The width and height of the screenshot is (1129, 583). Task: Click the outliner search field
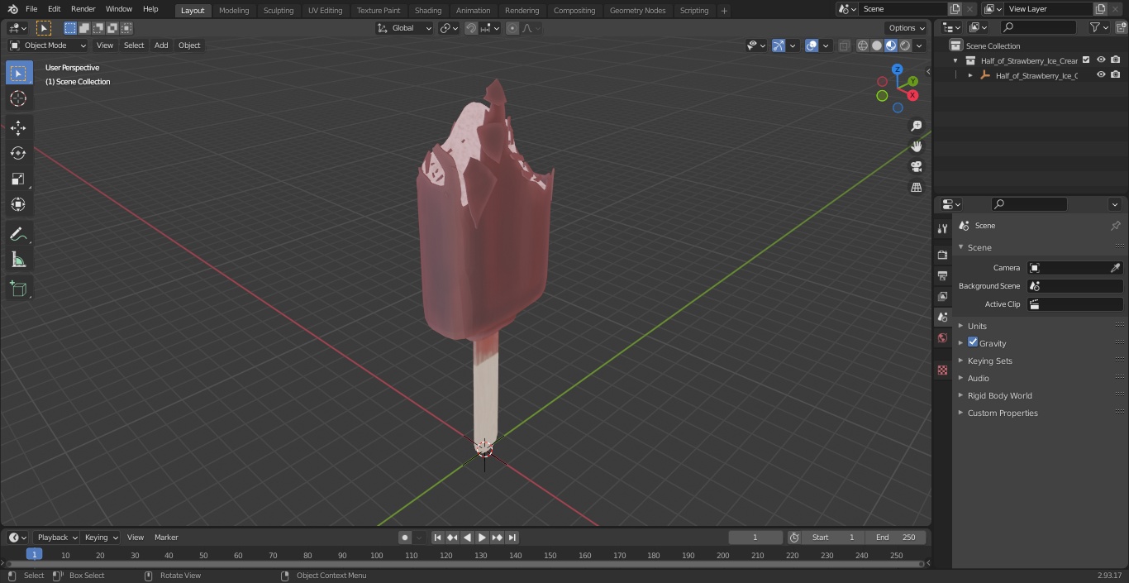1038,27
